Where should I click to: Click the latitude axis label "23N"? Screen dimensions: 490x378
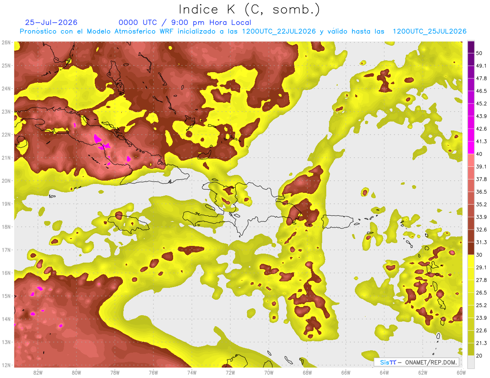[x=6, y=112]
